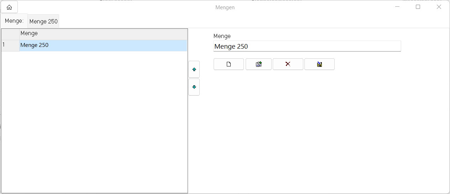Save using the floppy disk icon
Viewport: 450px width, 194px height.
coord(319,64)
